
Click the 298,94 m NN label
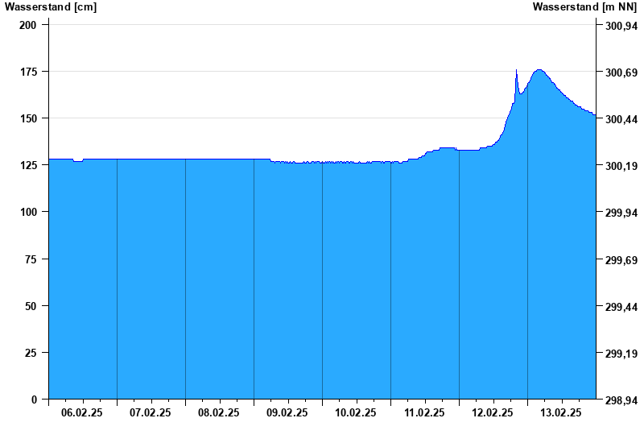click(621, 400)
